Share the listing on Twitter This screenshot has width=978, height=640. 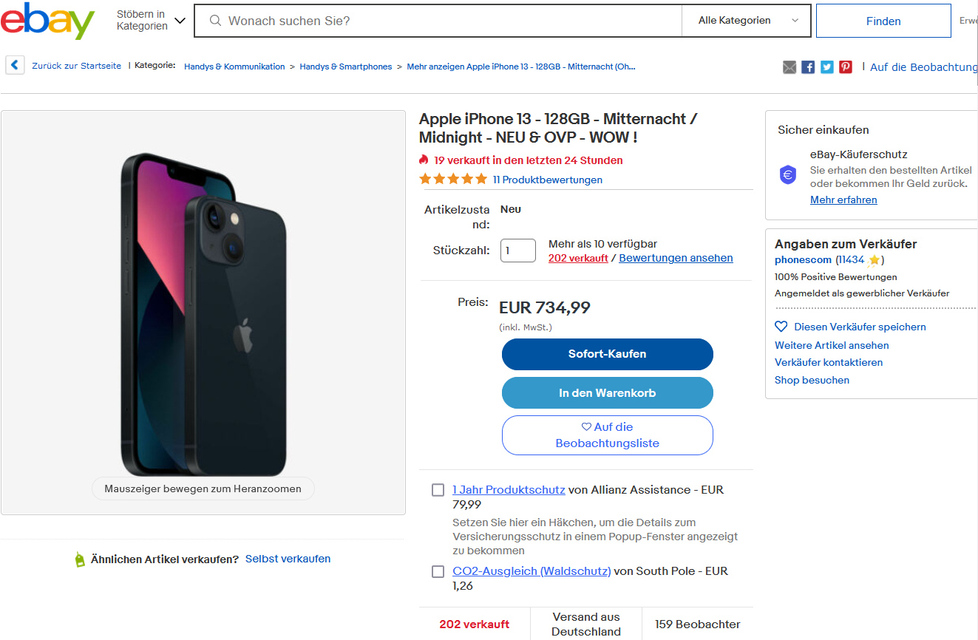pos(826,67)
